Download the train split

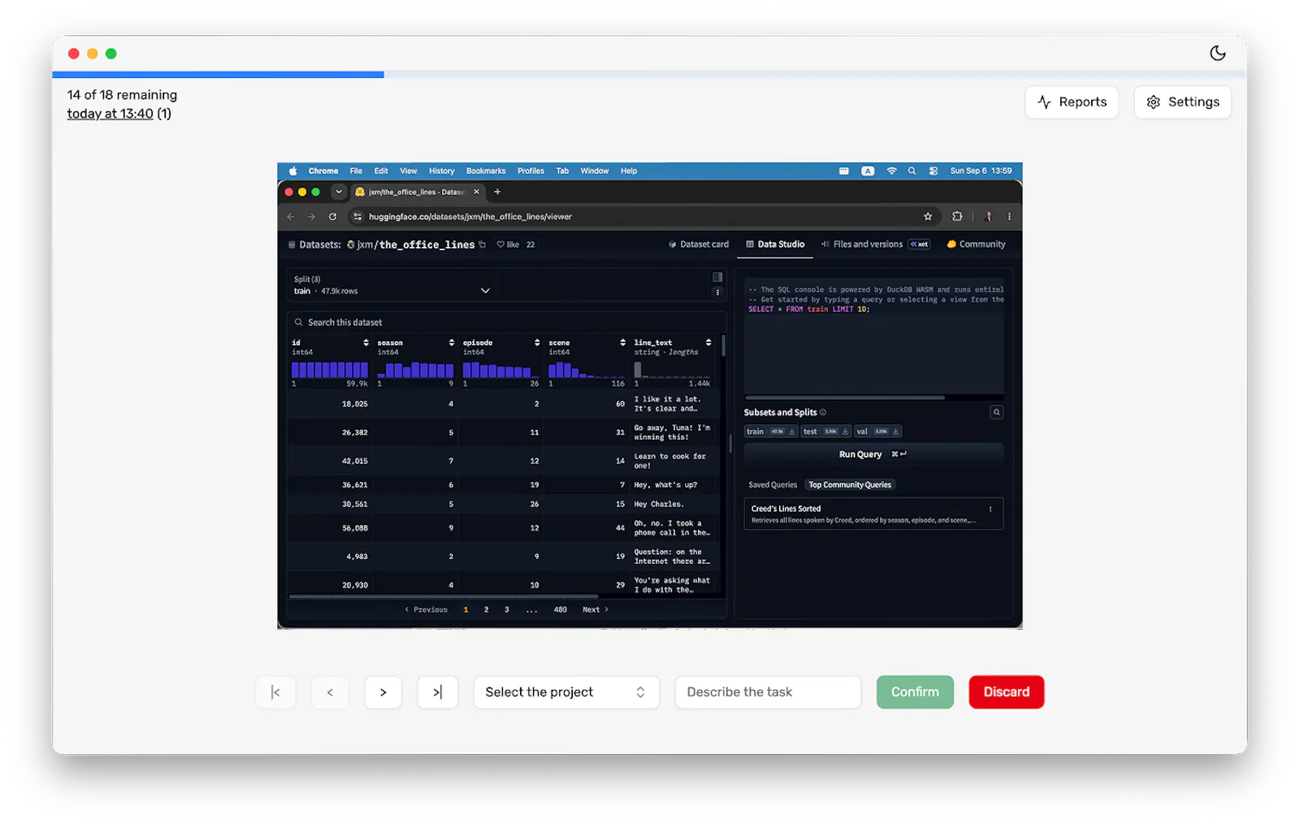coord(792,432)
